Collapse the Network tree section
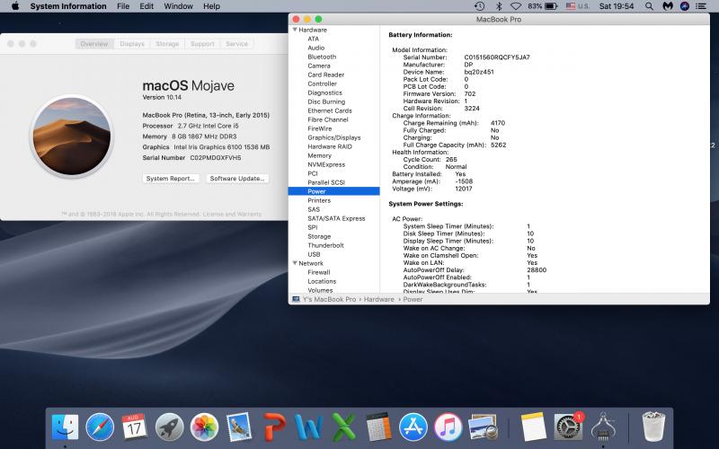Image resolution: width=719 pixels, height=449 pixels. tap(295, 263)
